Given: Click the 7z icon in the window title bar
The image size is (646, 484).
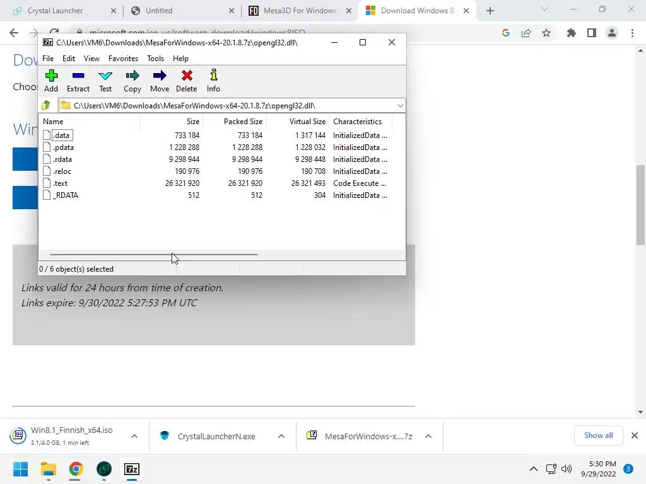Looking at the screenshot, I should [x=48, y=42].
